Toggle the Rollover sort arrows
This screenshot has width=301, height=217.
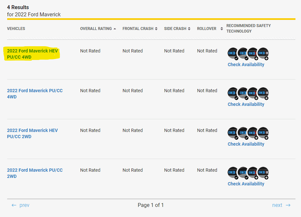[222, 29]
